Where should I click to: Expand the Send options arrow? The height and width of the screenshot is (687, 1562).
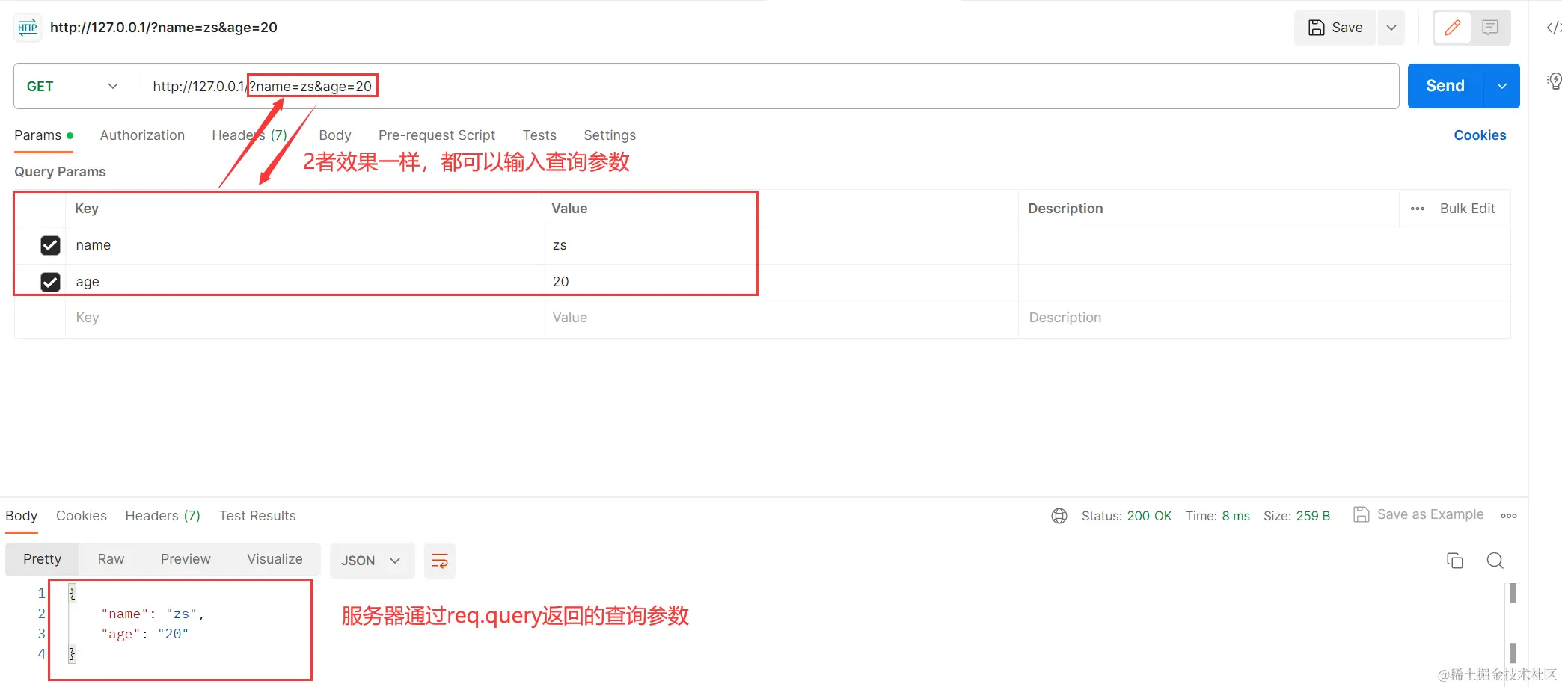click(1501, 86)
